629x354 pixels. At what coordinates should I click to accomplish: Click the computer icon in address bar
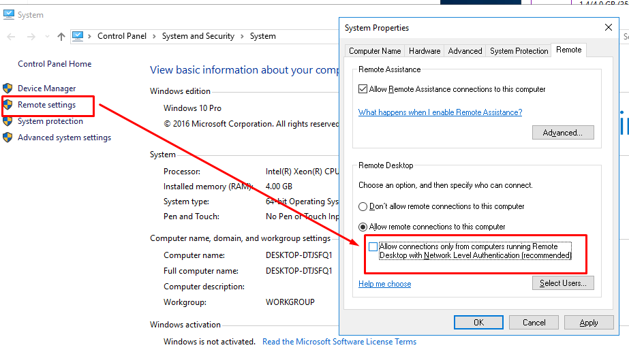78,36
